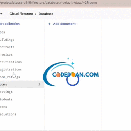This screenshot has width=131, height=131.
Task: Select the notifications collection
Action: pyautogui.click(x=11, y=62)
